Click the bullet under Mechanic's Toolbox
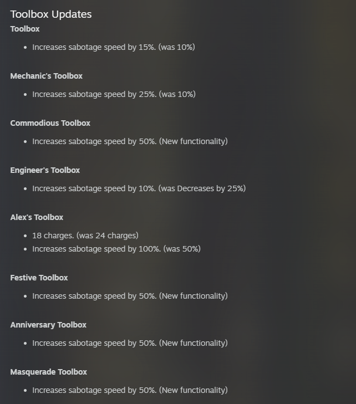This screenshot has width=356, height=404. [25, 95]
